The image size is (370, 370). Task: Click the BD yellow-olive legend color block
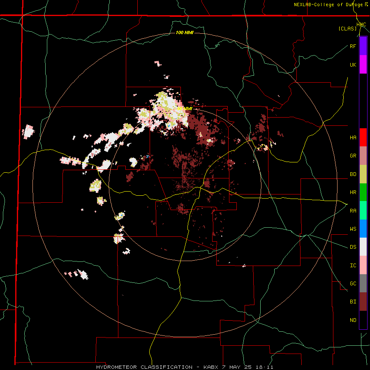(x=363, y=174)
